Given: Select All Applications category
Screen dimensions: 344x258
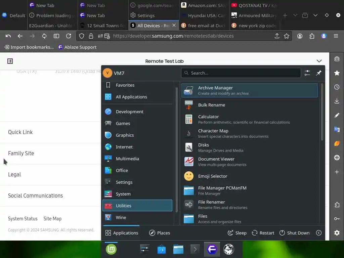Looking at the screenshot, I should click(x=137, y=97).
